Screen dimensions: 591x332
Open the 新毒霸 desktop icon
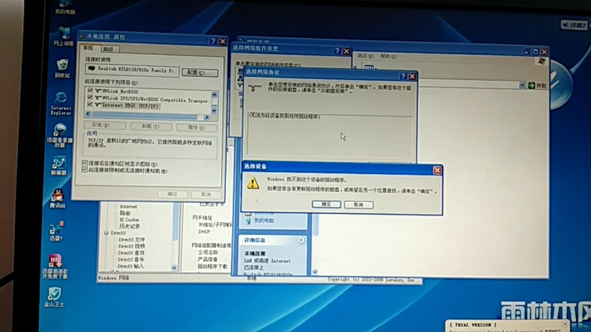coord(59,165)
